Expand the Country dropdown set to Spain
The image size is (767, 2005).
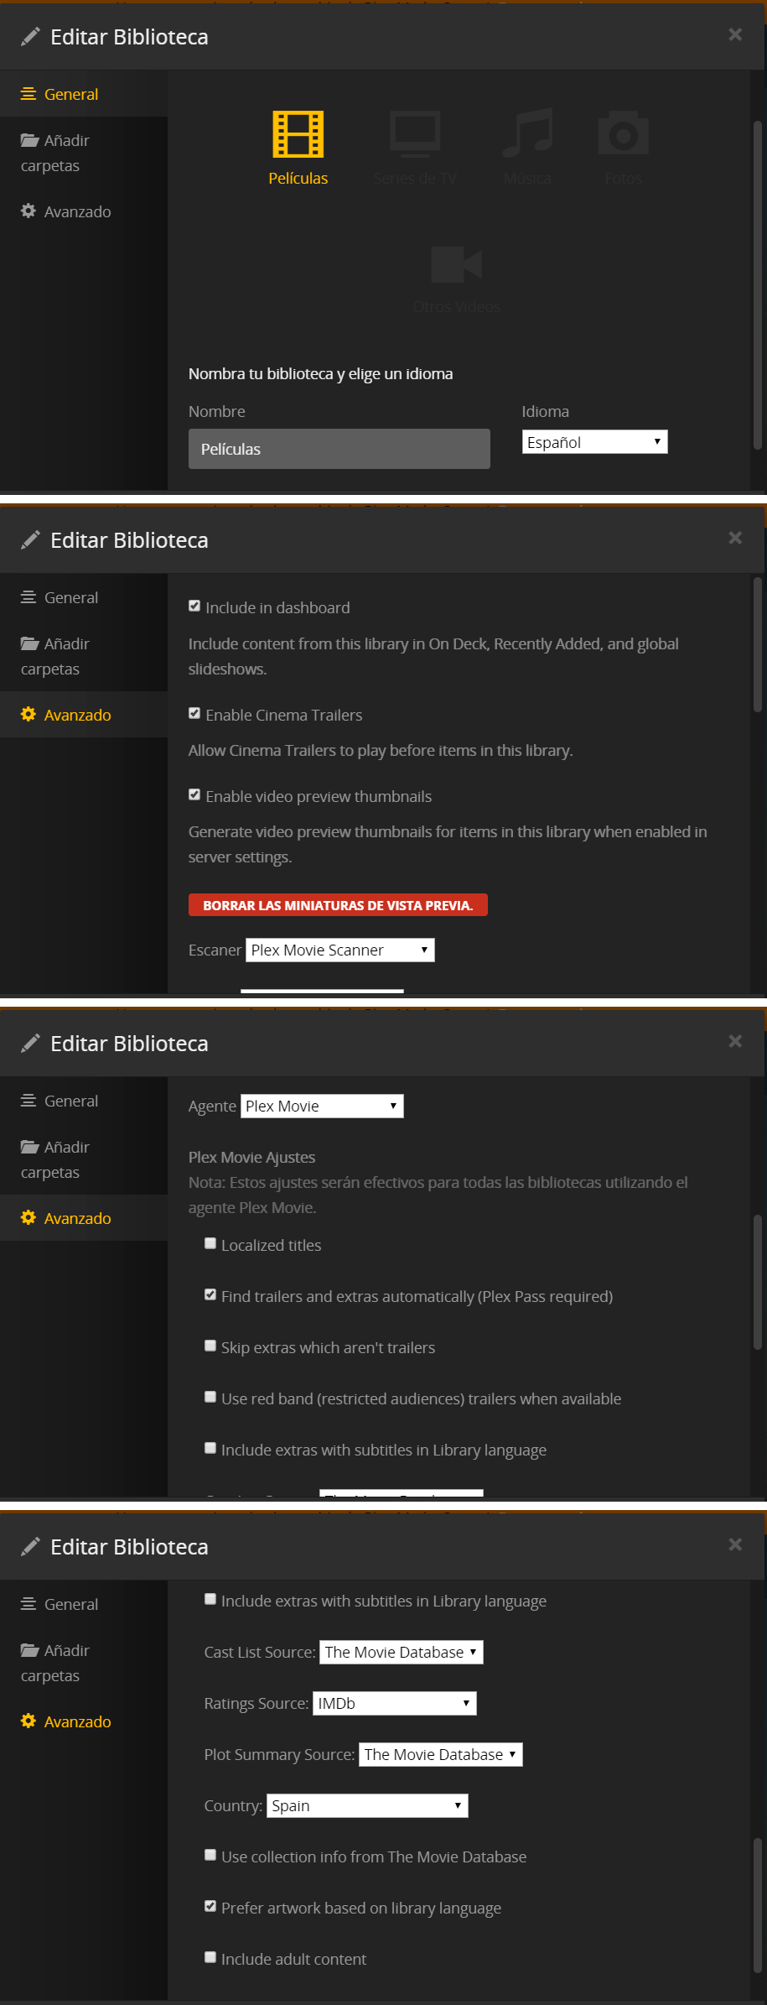click(367, 1805)
